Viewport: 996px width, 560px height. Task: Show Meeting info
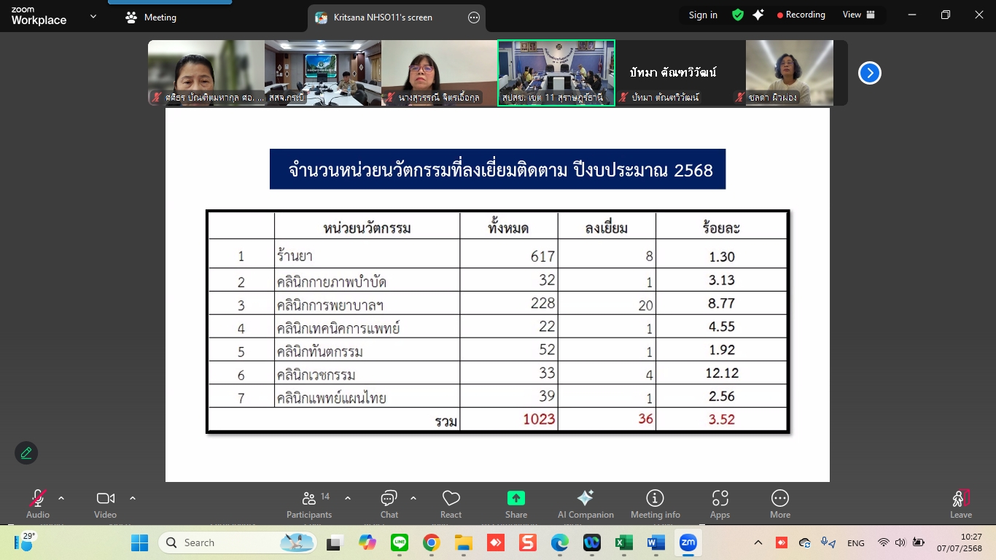655,504
